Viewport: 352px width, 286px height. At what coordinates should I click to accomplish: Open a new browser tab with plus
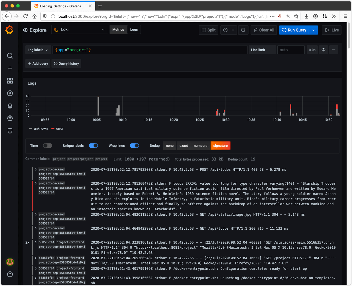point(100,6)
